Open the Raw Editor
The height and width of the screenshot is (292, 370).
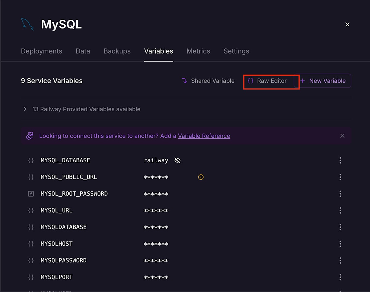point(268,81)
